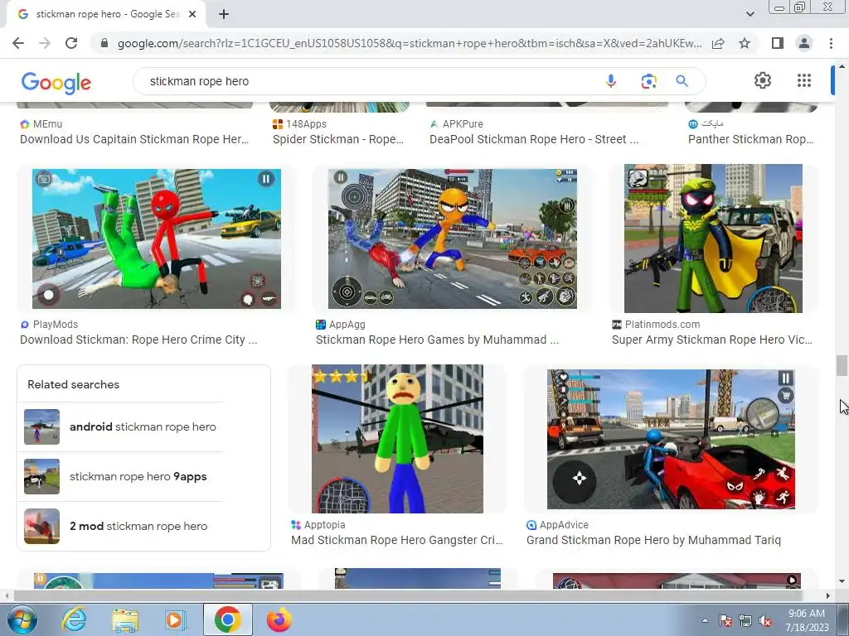Open the Windows Start menu
This screenshot has height=636, width=849.
coord(22,619)
